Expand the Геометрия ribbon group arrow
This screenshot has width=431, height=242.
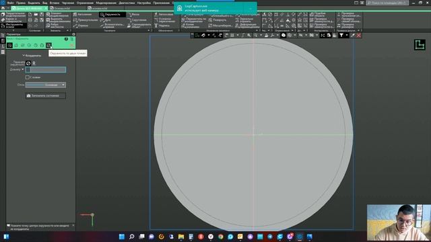[148, 30]
